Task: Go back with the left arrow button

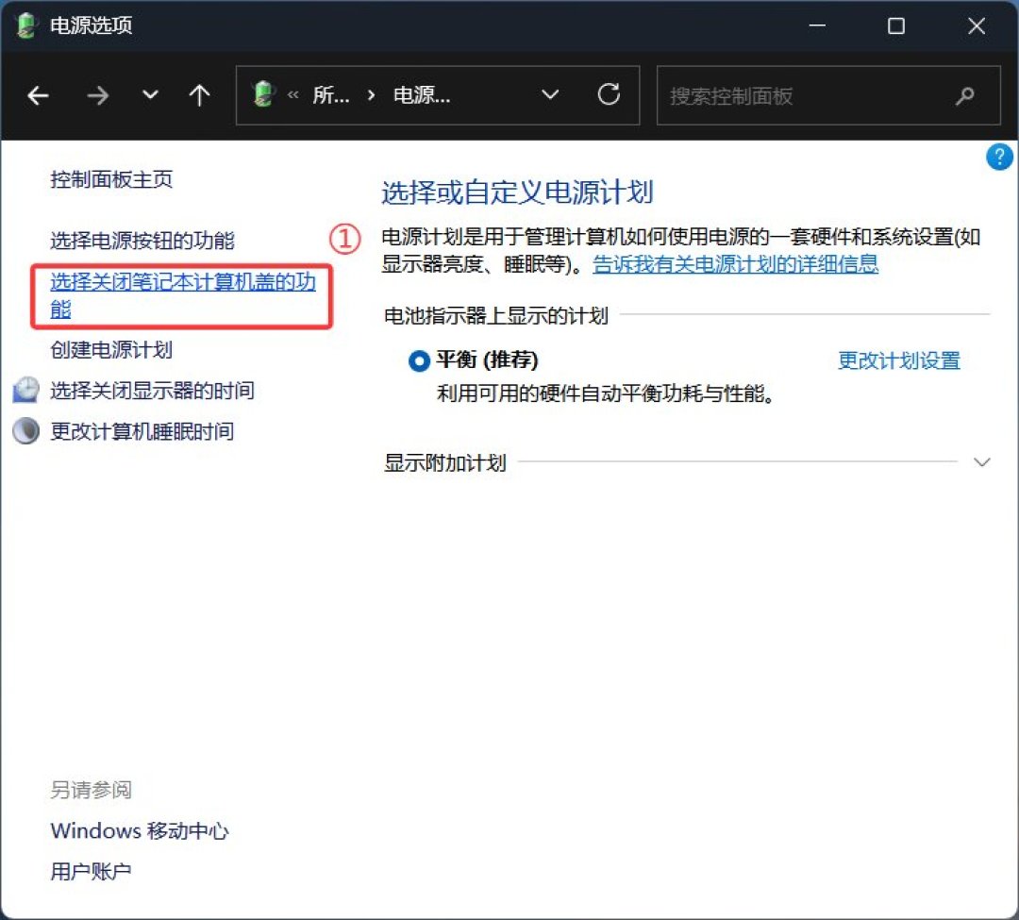Action: click(x=39, y=95)
